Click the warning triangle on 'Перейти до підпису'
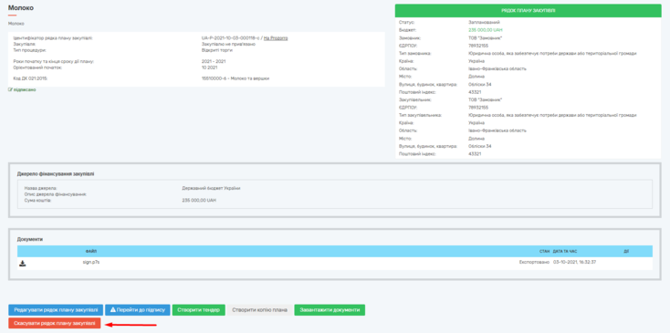670x333 pixels. click(113, 310)
